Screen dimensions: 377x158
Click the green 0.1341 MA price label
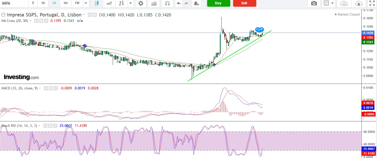368,42
